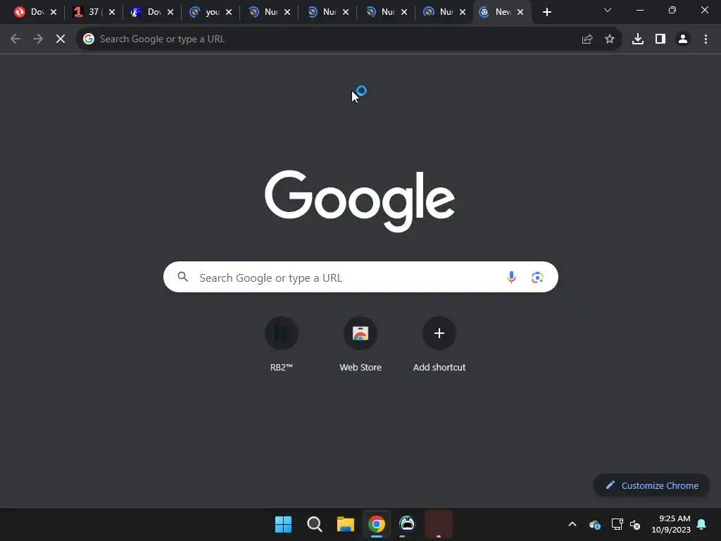721x541 pixels.
Task: Open Windows taskbar search
Action: (315, 524)
